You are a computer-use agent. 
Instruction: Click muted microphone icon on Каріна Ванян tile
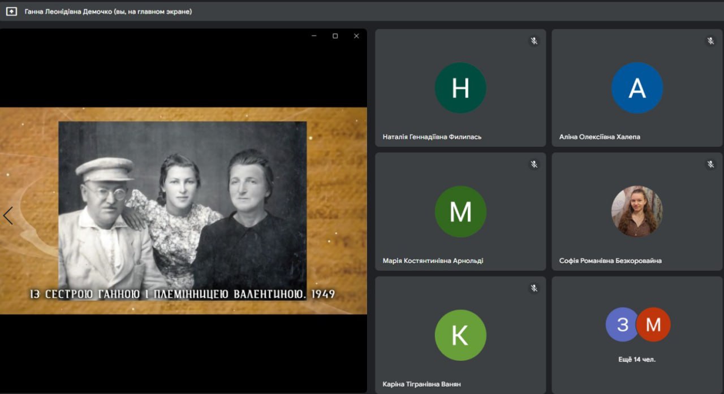pos(533,288)
